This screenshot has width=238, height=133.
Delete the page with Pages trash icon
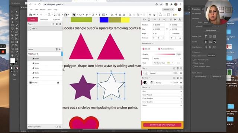pyautogui.click(x=57, y=24)
